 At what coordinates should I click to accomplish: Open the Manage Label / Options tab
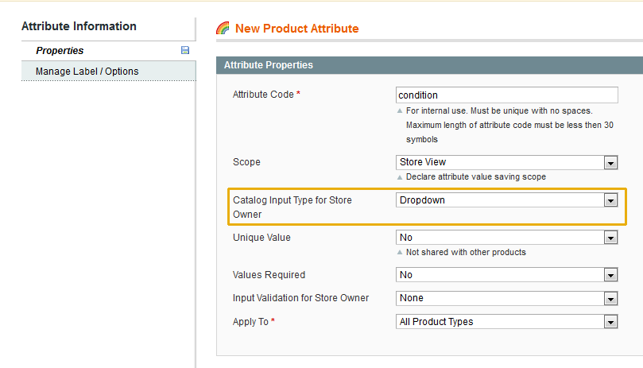pyautogui.click(x=87, y=72)
